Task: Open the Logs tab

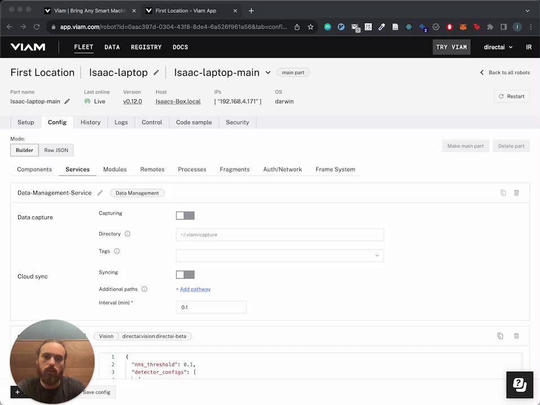Action: point(121,123)
